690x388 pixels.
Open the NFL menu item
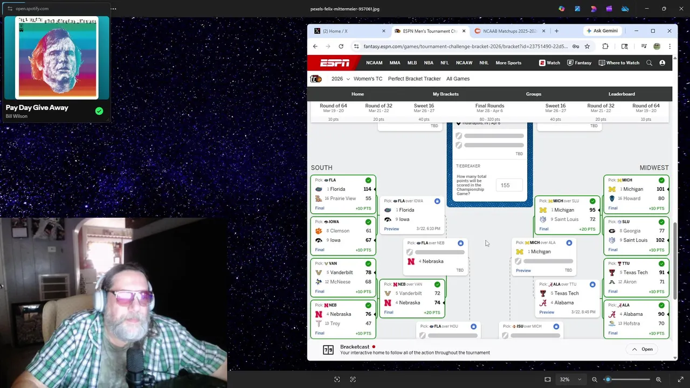pyautogui.click(x=444, y=63)
